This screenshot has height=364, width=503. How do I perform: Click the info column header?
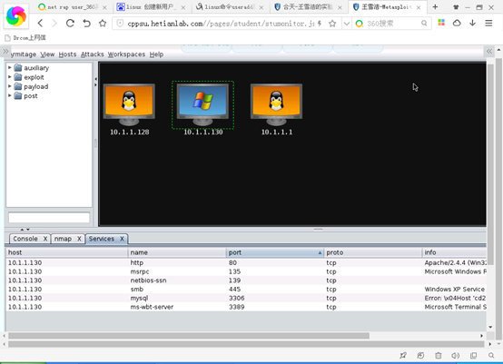(454, 252)
